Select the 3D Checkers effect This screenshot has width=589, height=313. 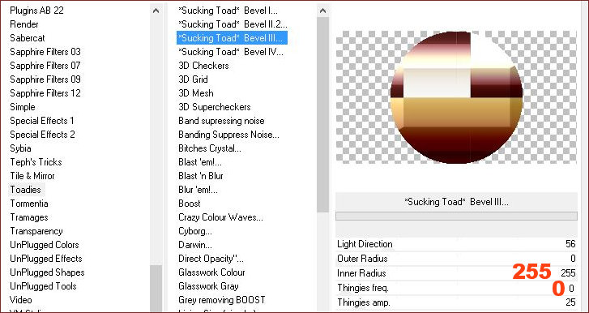point(203,66)
